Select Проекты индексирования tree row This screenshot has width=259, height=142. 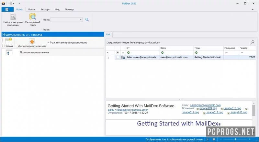52,52
